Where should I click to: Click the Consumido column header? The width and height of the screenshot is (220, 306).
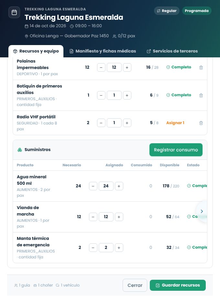point(141,165)
